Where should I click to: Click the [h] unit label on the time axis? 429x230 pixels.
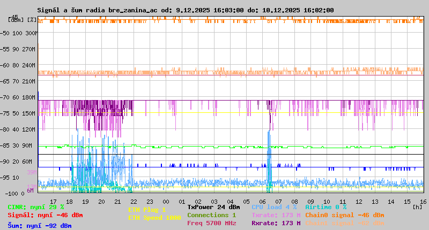(x=417, y=206)
